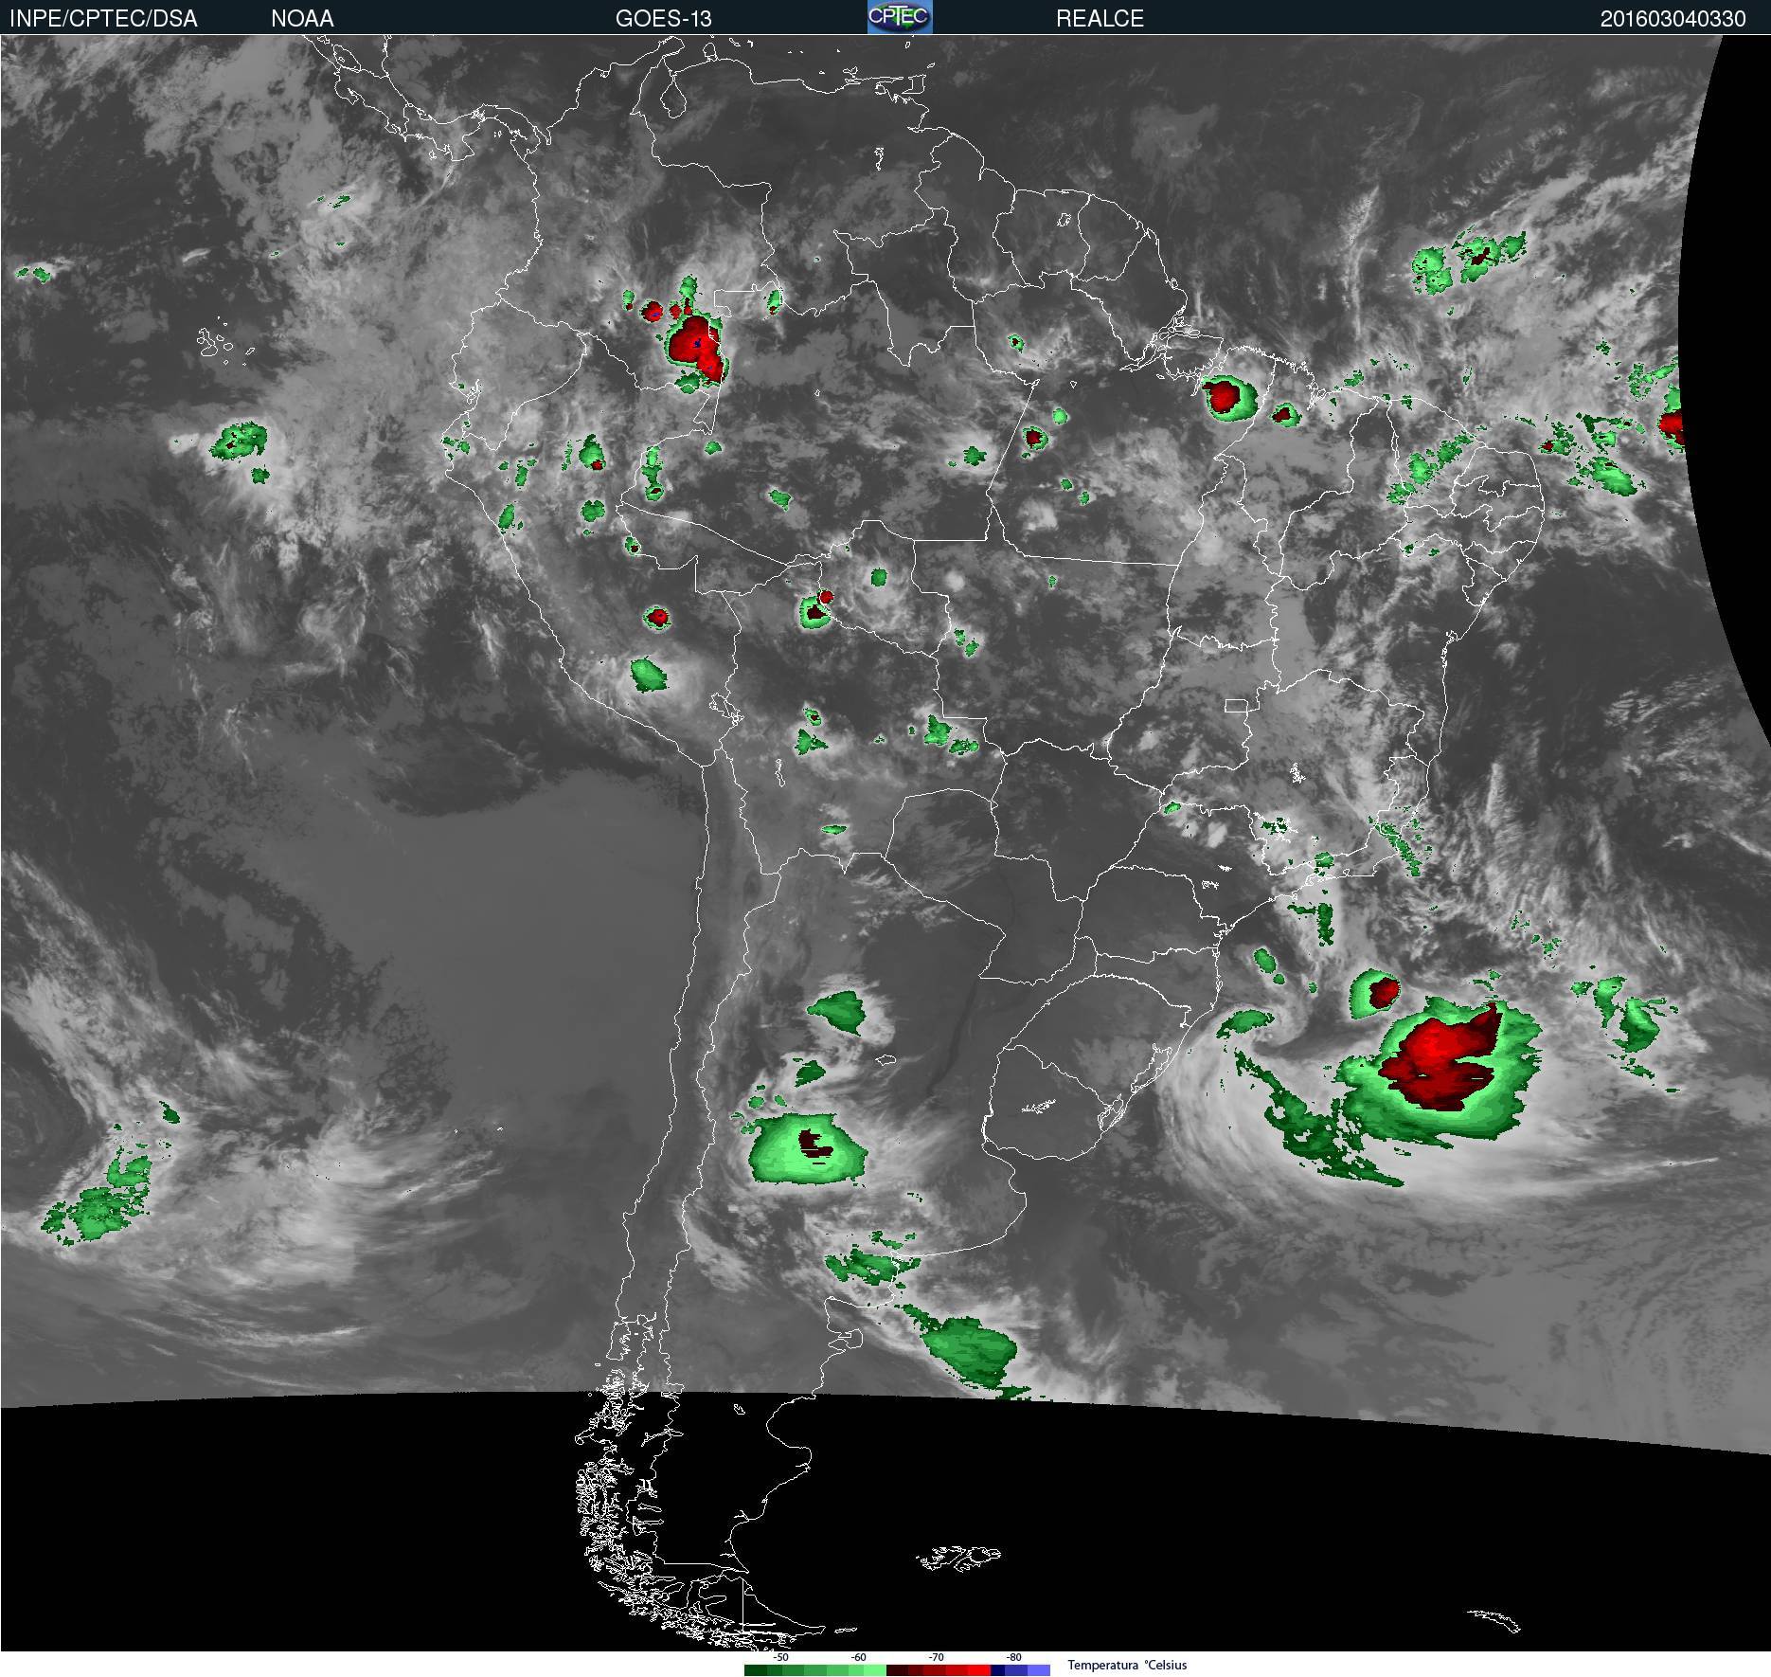
Task: Click the bright red legend color block
Action: [x=979, y=1670]
